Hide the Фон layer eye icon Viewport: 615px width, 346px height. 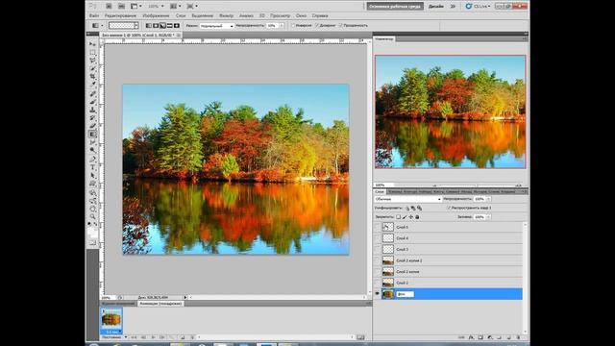point(378,294)
